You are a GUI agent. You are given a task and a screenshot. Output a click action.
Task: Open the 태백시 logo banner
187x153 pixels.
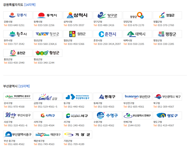(x=137, y=34)
